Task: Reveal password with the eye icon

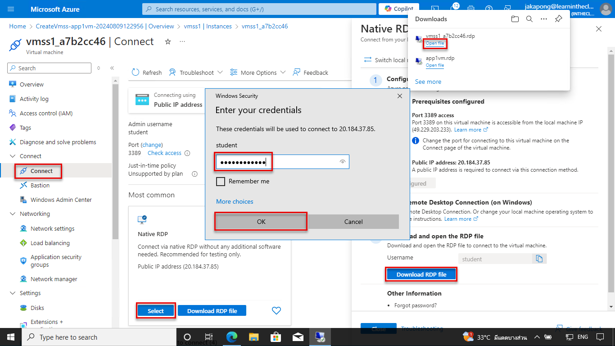Action: (x=343, y=162)
